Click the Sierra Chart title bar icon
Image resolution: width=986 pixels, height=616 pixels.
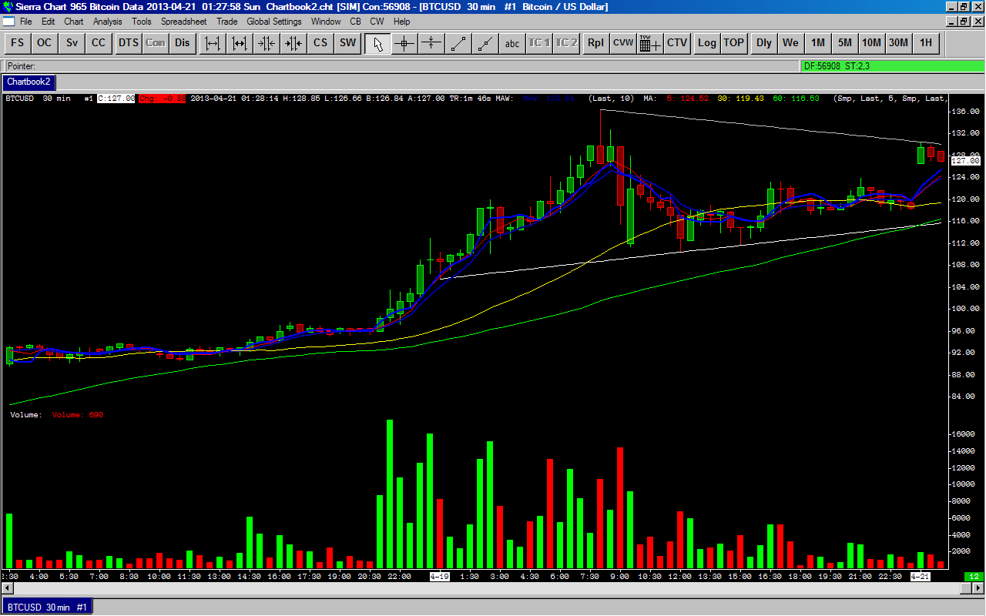[x=8, y=7]
